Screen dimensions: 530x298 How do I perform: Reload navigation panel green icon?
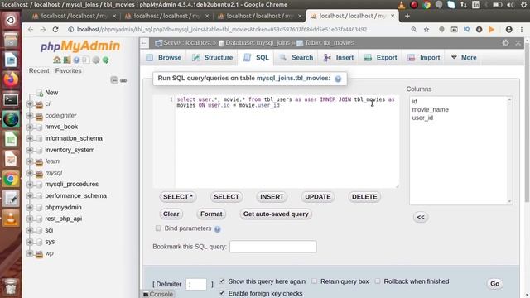pyautogui.click(x=106, y=60)
